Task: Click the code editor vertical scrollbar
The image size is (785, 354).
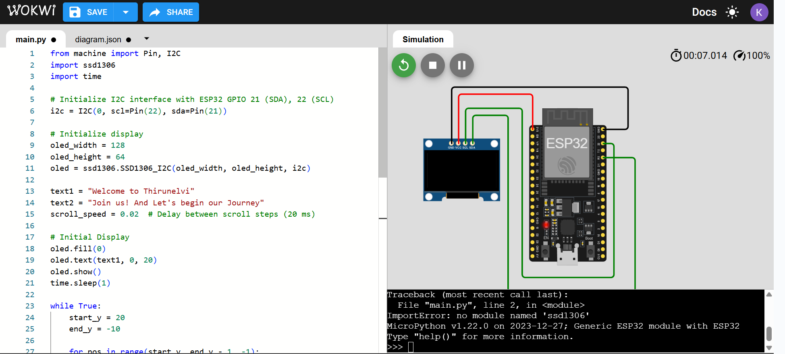Action: (x=383, y=113)
